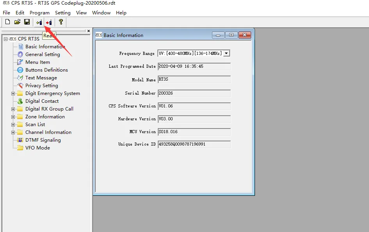Screen dimensions: 369x232
Task: Select Buttons Definitions in the tree
Action: [46, 70]
